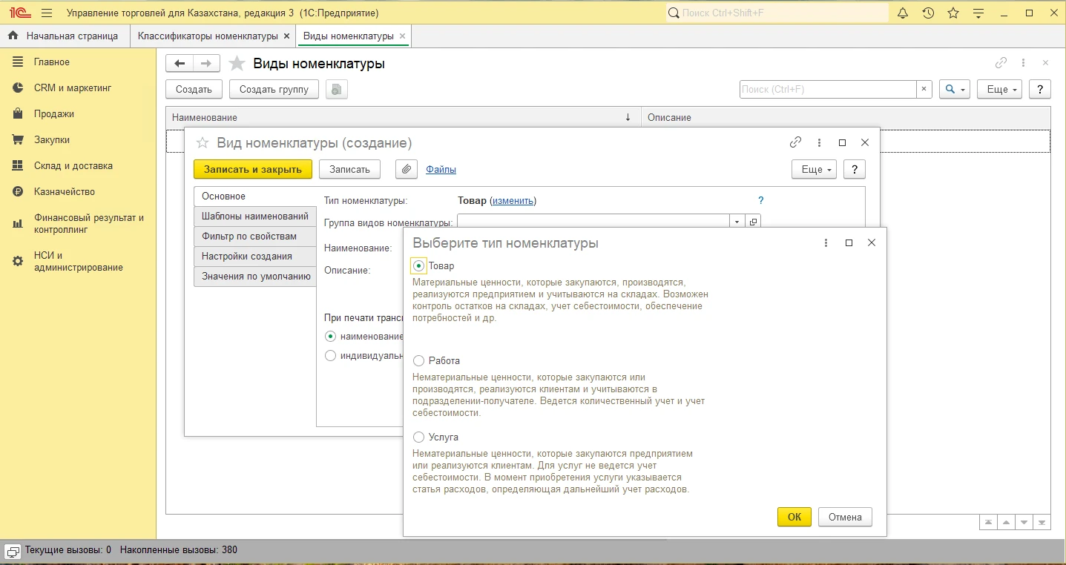Select индивидуальн print radio option
This screenshot has height=565, width=1066.
point(331,355)
